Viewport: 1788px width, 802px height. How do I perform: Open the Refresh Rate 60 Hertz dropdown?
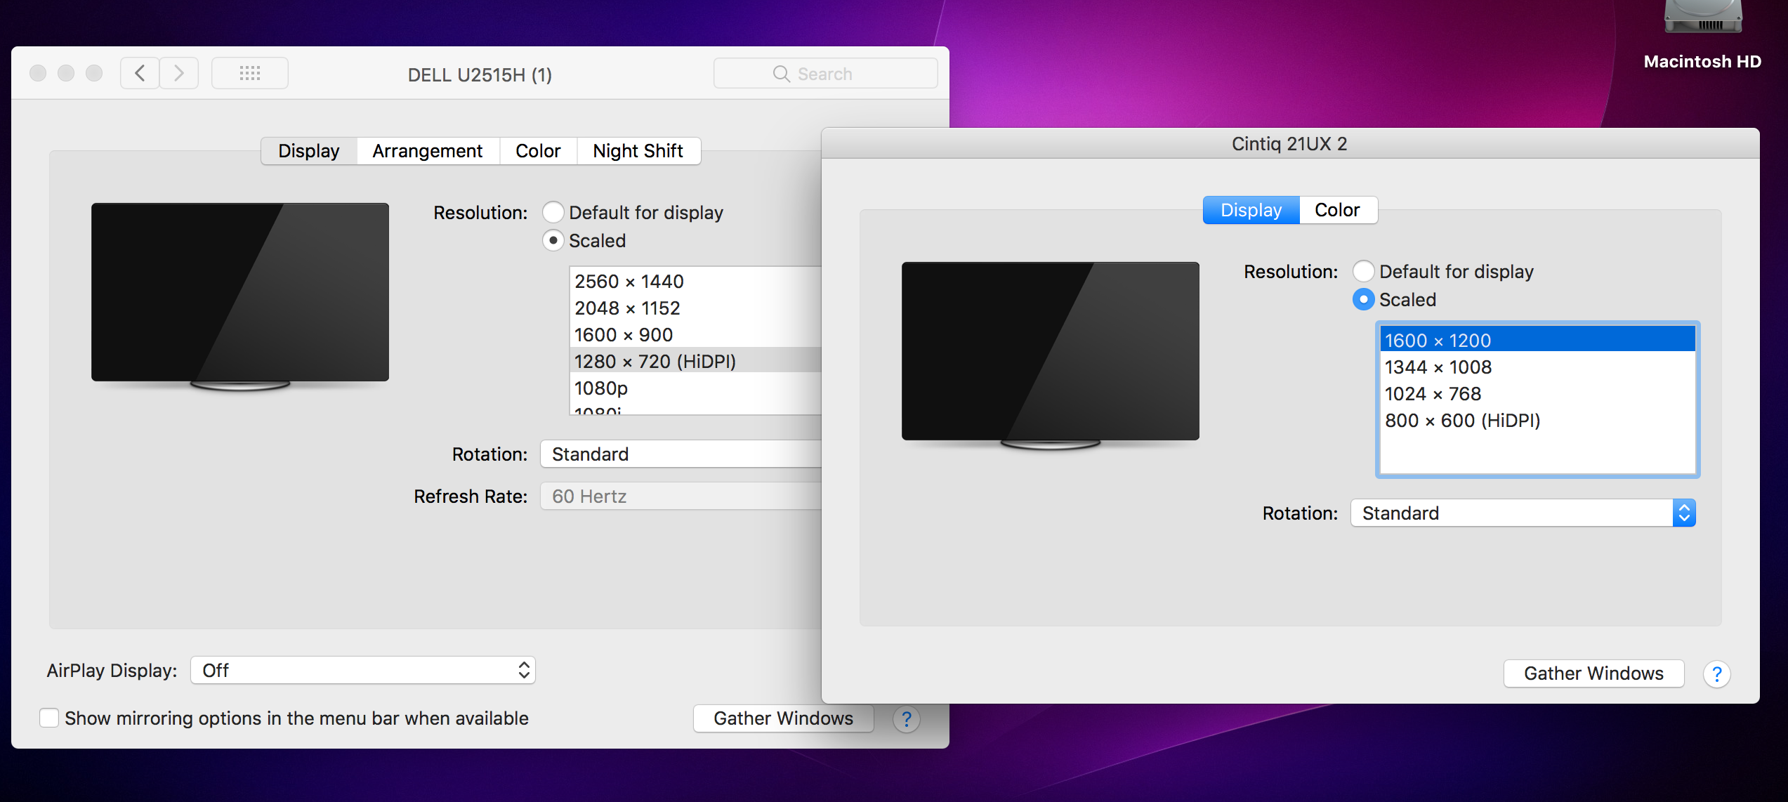click(681, 496)
